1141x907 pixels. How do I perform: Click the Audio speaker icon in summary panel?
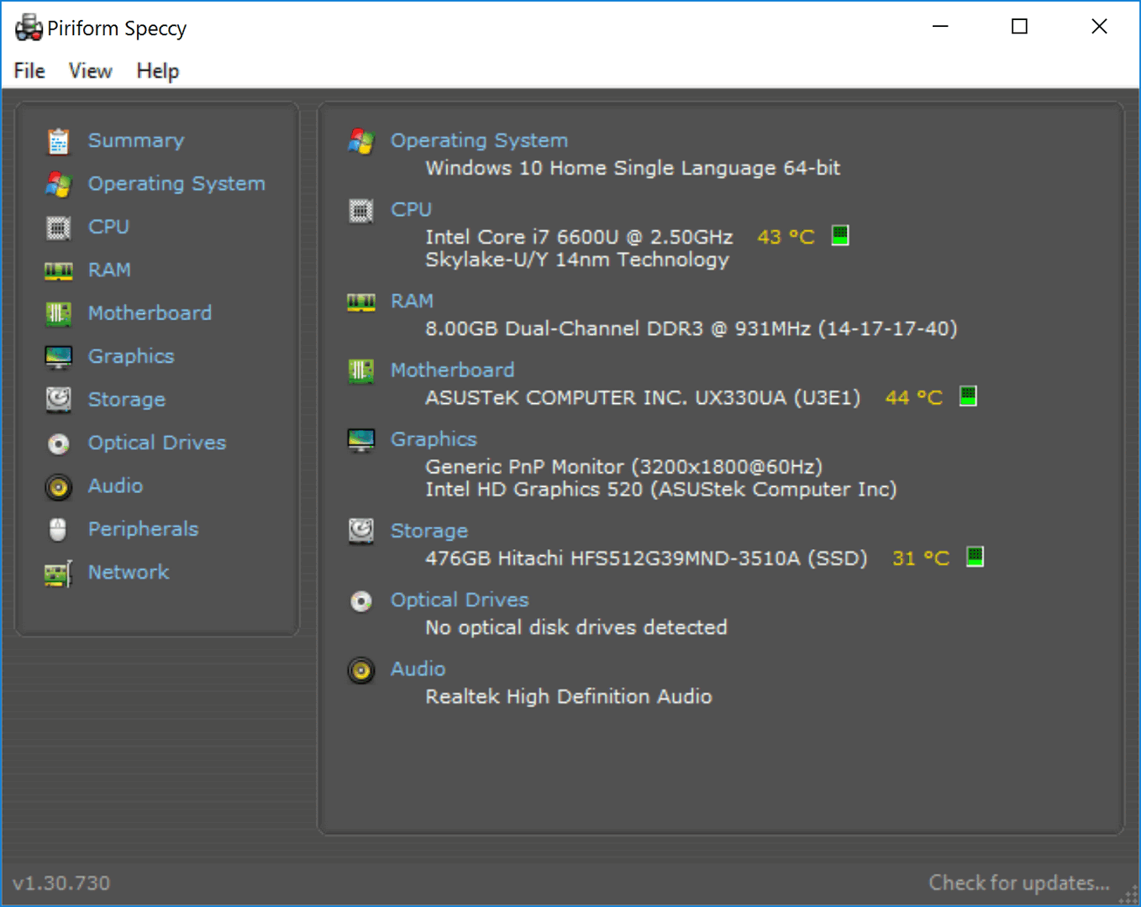pyautogui.click(x=361, y=670)
